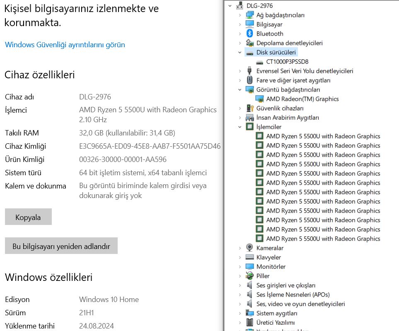
Task: Click the DLG-2976 computer root icon
Action: (239, 6)
